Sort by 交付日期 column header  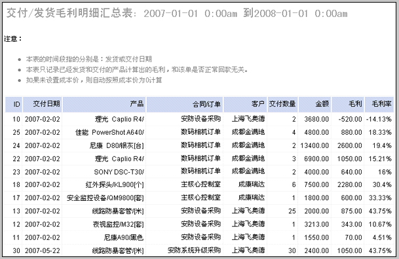(47, 103)
